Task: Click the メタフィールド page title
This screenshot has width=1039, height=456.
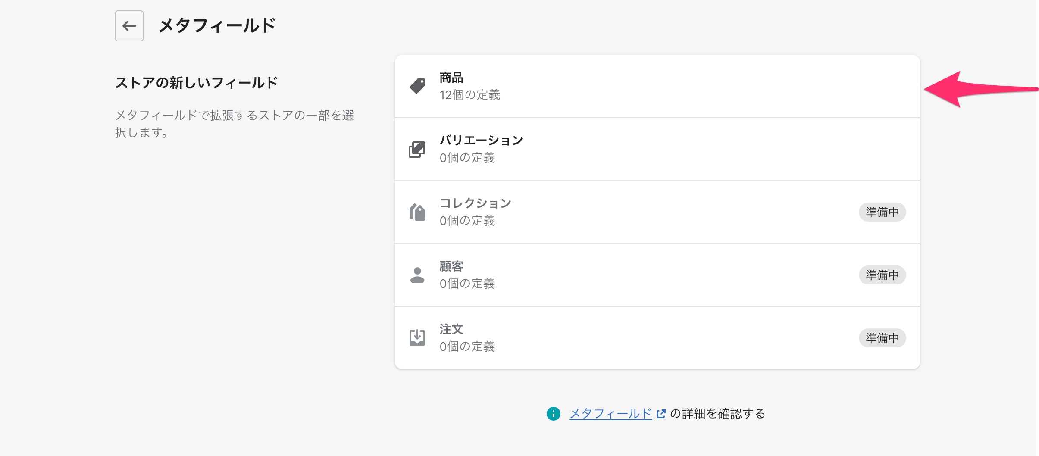Action: tap(217, 25)
